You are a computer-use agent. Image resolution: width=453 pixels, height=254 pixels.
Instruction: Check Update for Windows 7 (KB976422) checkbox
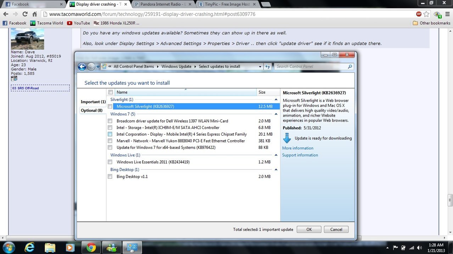pyautogui.click(x=110, y=147)
